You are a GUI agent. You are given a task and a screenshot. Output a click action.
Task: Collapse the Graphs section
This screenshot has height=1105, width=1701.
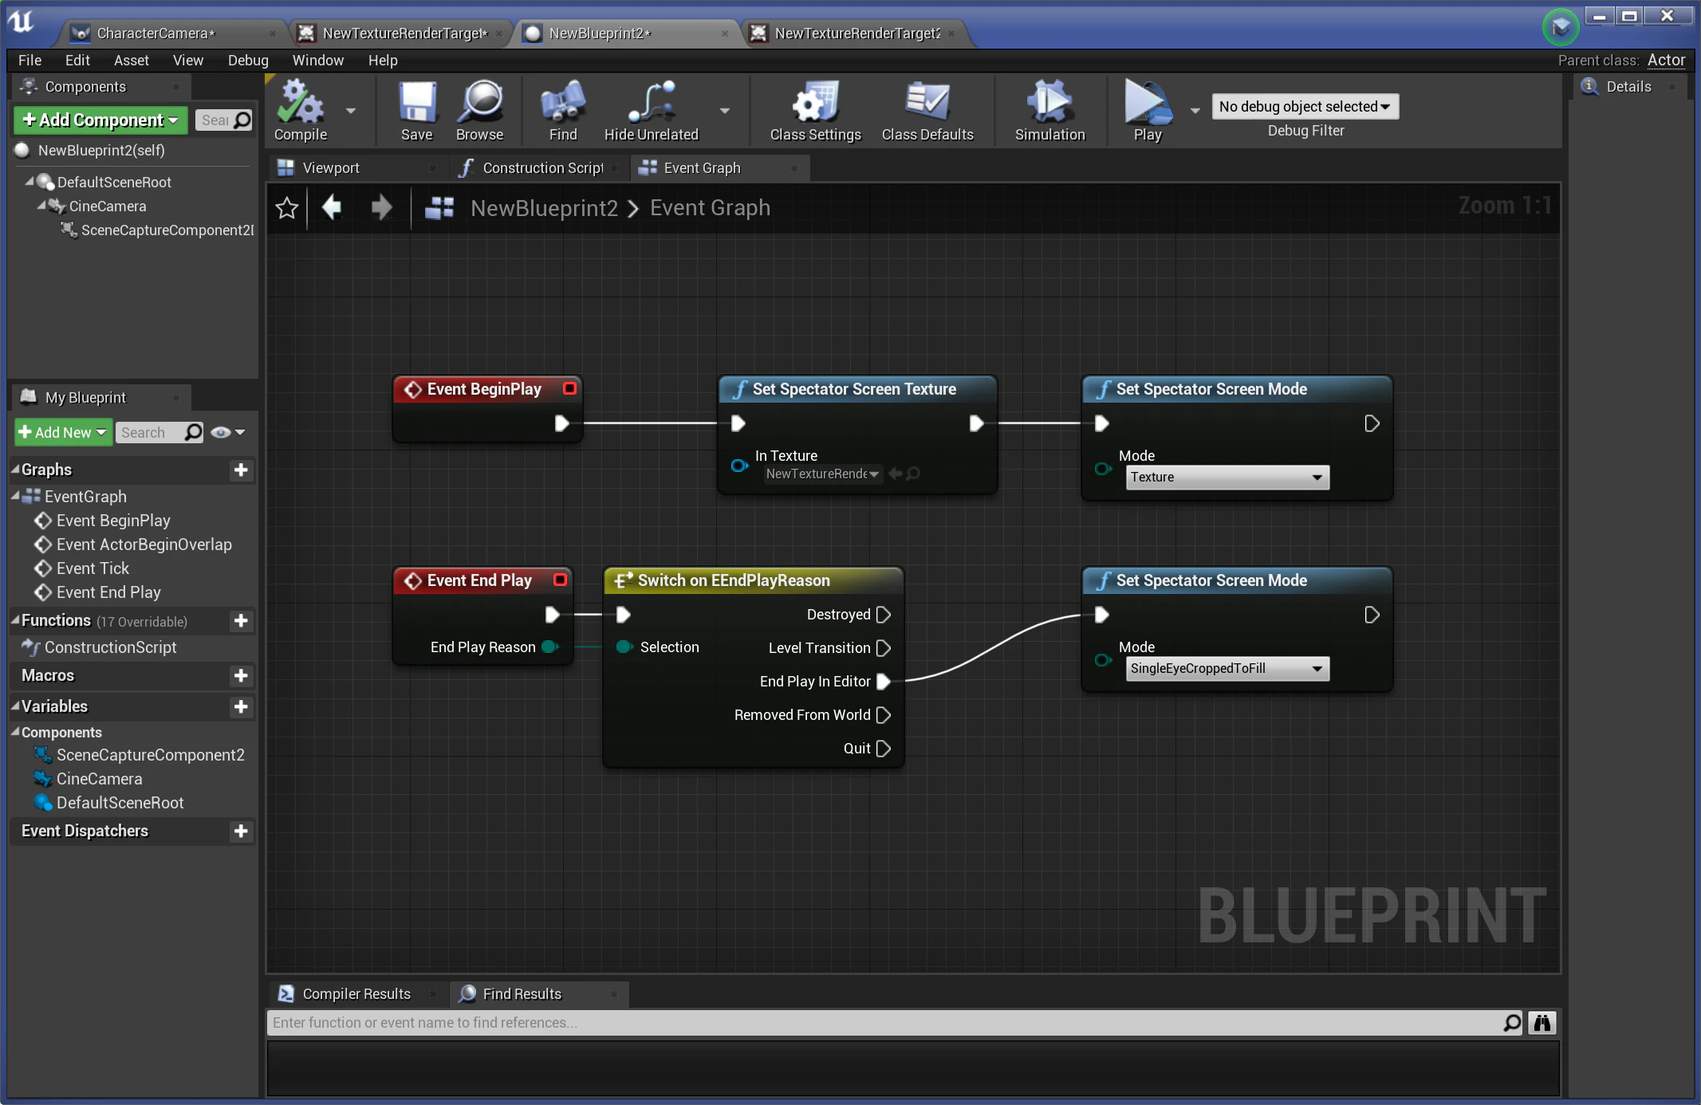tap(15, 470)
